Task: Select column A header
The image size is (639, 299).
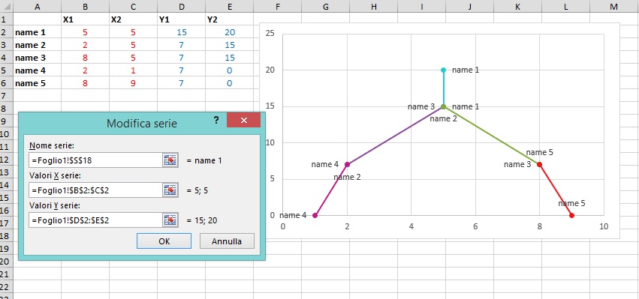Action: tap(38, 6)
